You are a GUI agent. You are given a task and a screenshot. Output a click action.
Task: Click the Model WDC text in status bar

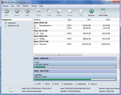37,88
